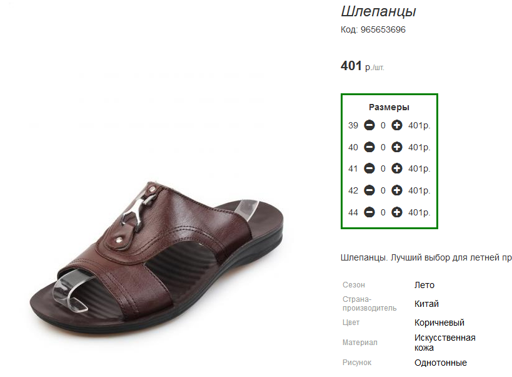Viewport: 512px width, 377px height.
Task: Select the product code 965653696
Action: (x=383, y=30)
